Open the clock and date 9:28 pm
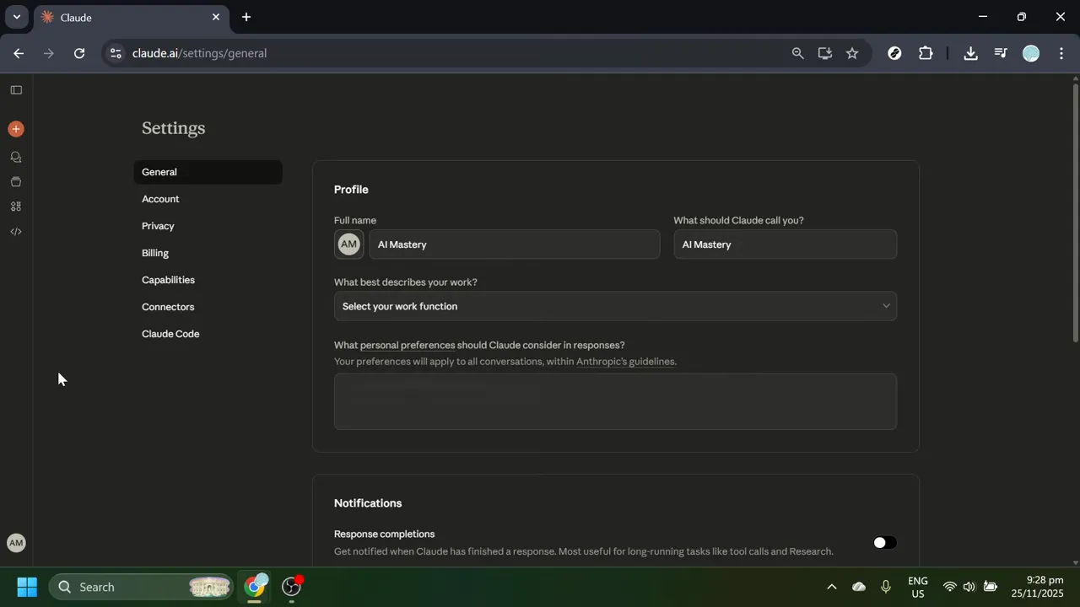This screenshot has width=1080, height=607. (1038, 587)
